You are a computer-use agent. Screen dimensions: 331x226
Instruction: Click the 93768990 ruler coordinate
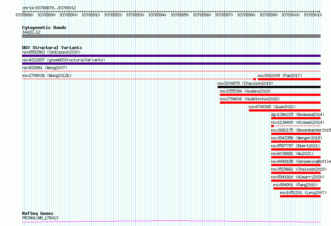[269, 15]
